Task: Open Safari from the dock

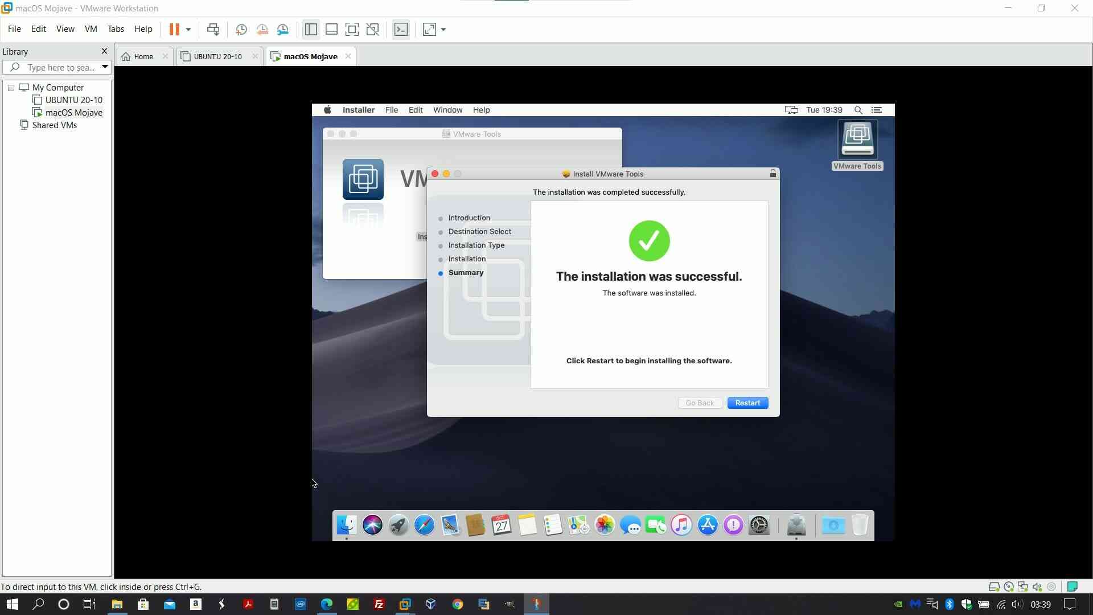Action: tap(424, 524)
